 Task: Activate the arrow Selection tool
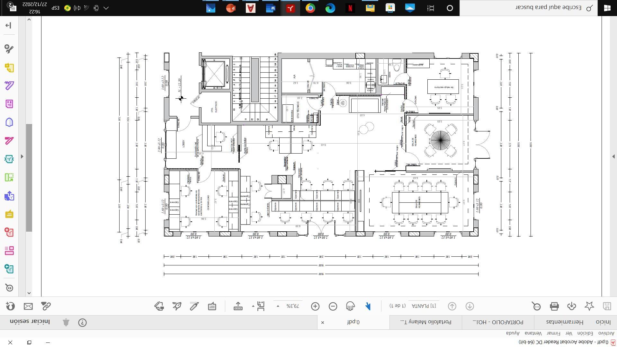(x=368, y=306)
